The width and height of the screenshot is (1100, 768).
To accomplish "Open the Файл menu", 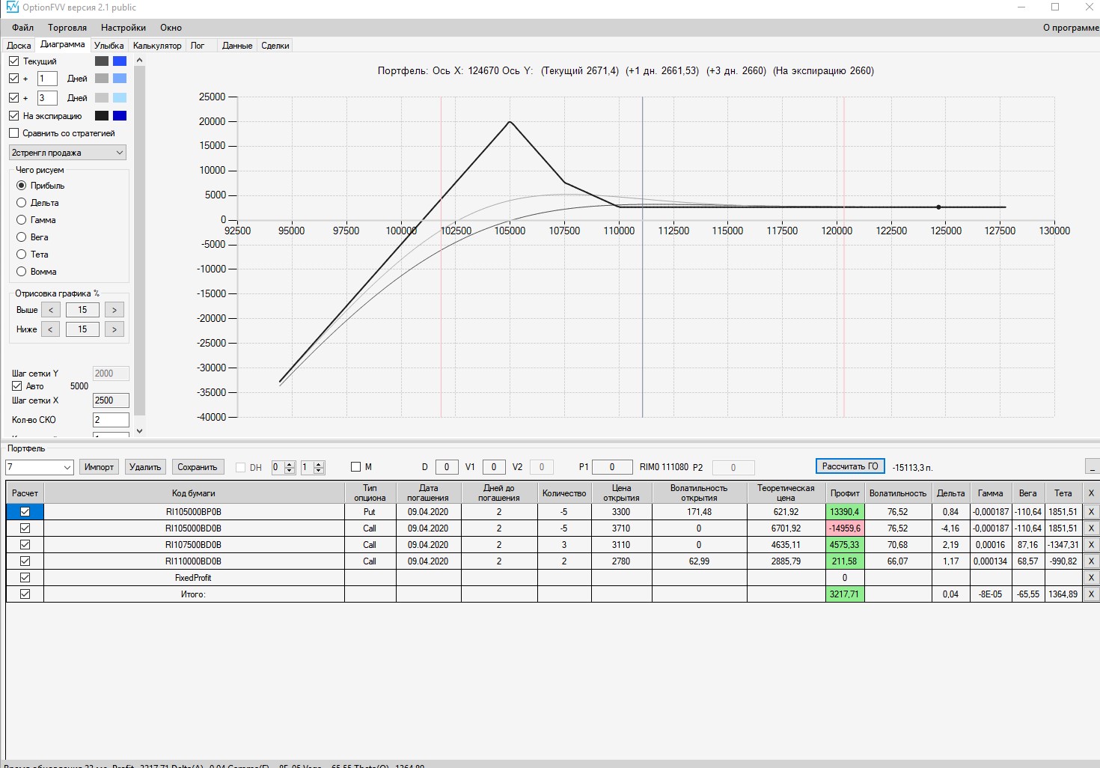I will point(23,28).
